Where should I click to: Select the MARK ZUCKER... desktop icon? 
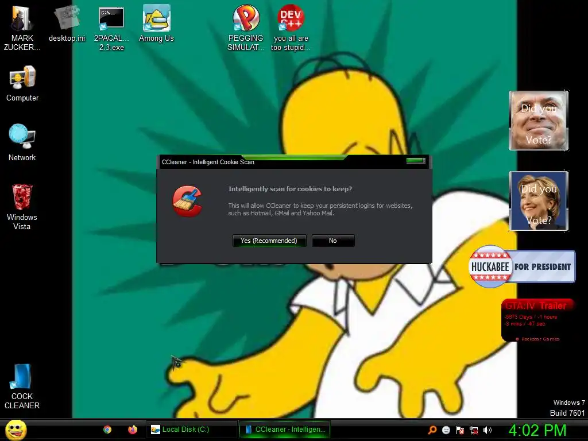point(22,27)
